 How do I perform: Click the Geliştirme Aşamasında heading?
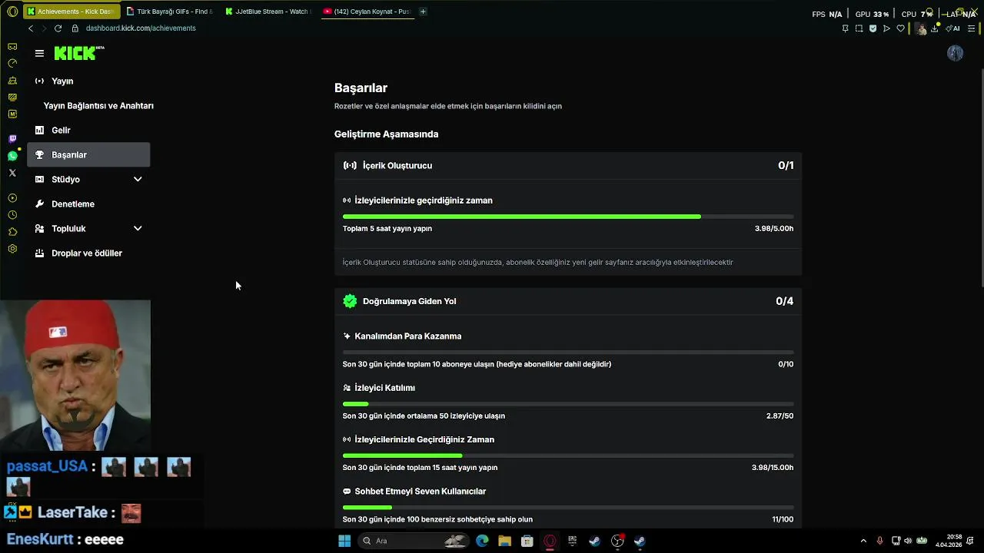(386, 134)
